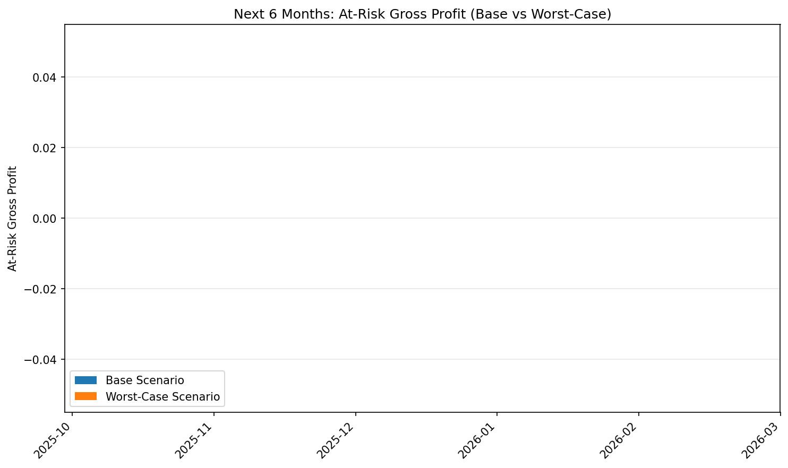Click the center of the plot area
Viewport: 788px width, 468px height.
423,217
